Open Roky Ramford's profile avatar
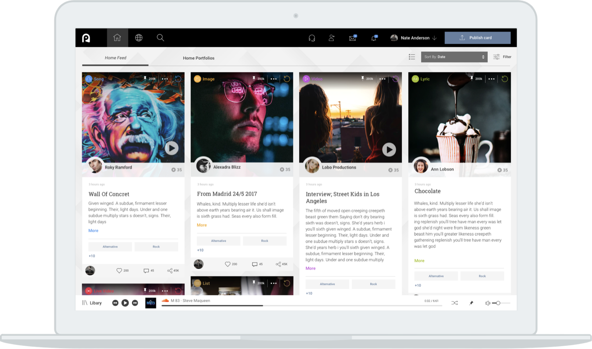The width and height of the screenshot is (592, 349). pyautogui.click(x=95, y=166)
